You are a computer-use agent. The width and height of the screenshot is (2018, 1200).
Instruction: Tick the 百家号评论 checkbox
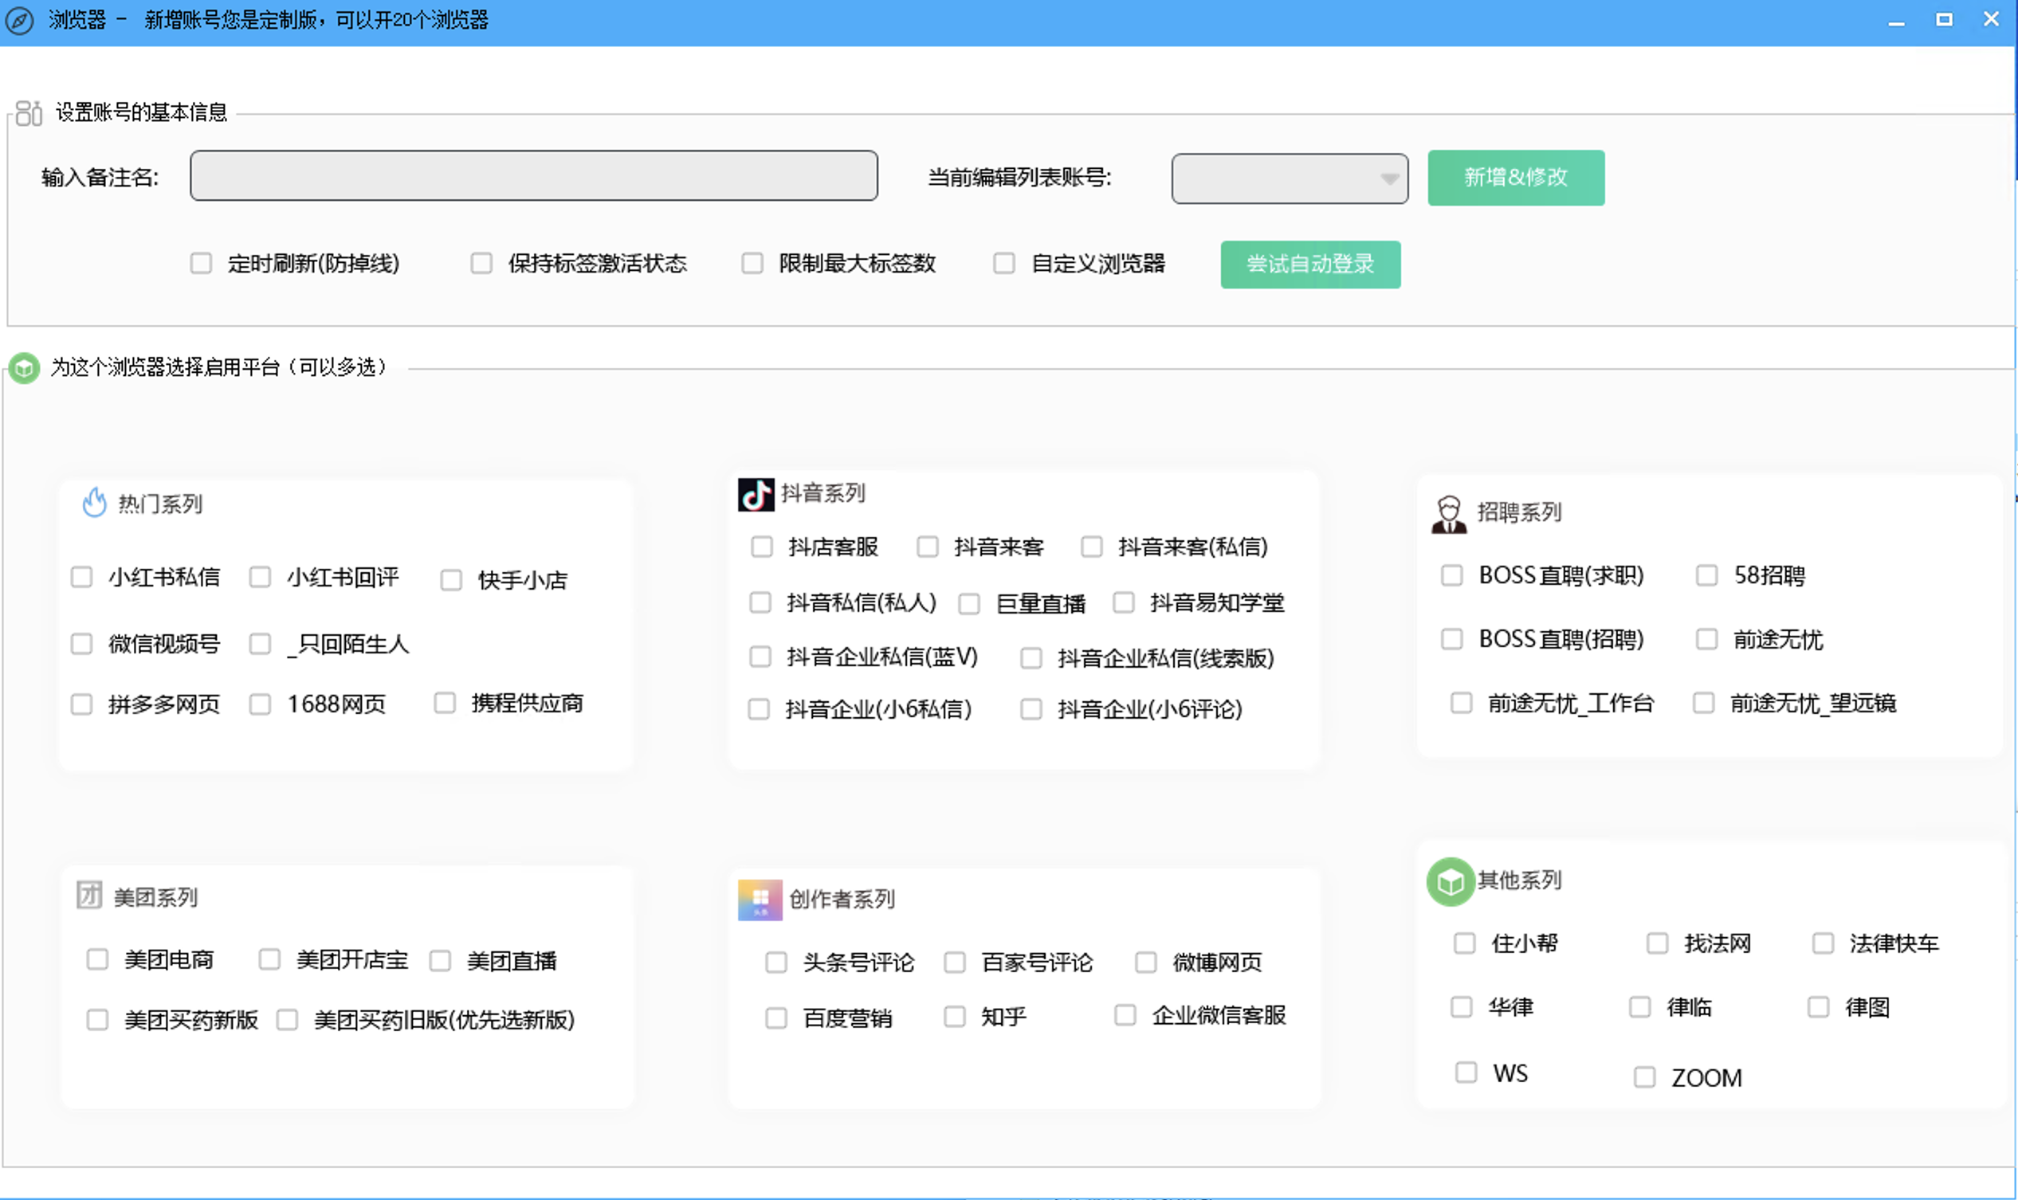pos(956,963)
